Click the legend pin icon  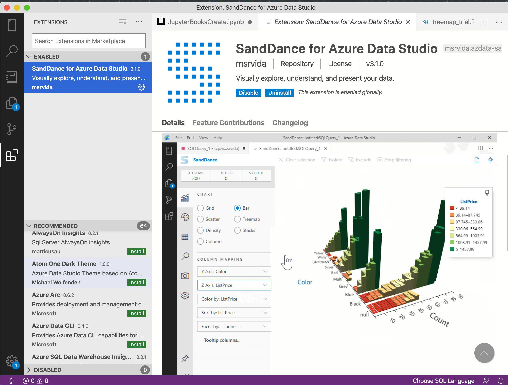pyautogui.click(x=487, y=193)
